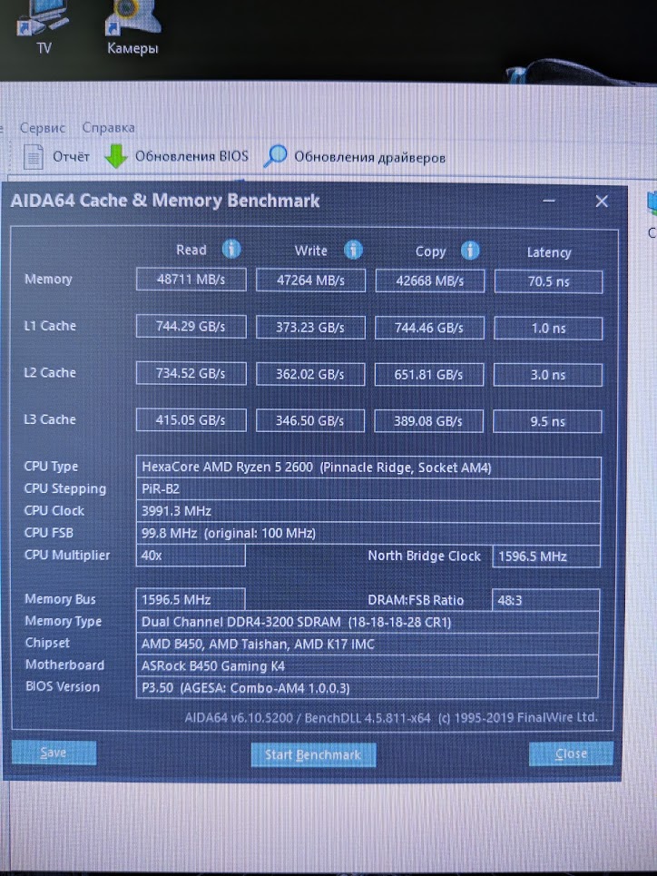
Task: Click Memory Bus value 1596.5 MHz
Action: point(191,599)
